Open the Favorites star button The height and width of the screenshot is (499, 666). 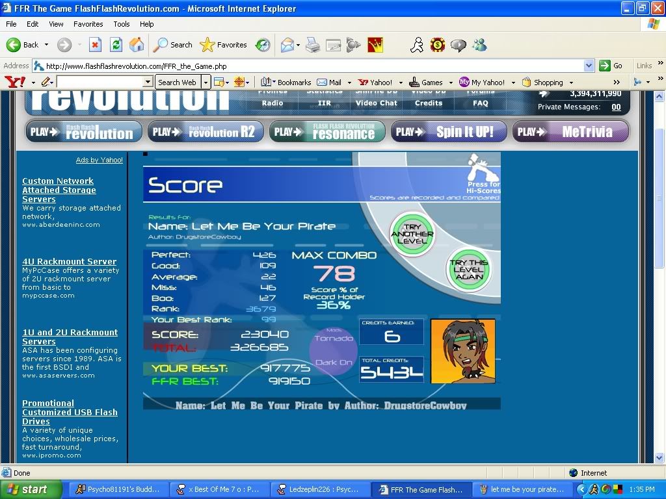coord(224,45)
